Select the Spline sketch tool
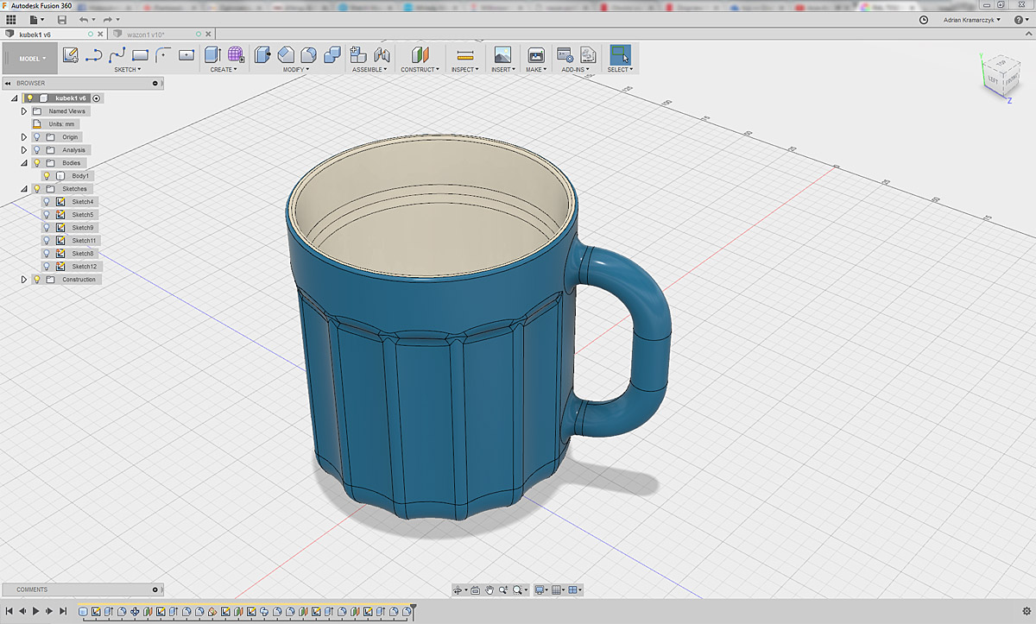This screenshot has height=624, width=1036. pyautogui.click(x=117, y=55)
